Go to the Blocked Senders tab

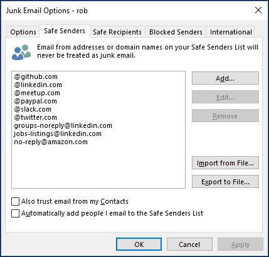coord(176,32)
